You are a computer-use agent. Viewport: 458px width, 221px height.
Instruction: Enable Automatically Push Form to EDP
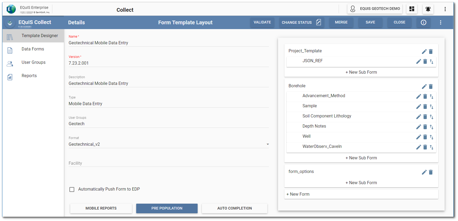(x=72, y=190)
